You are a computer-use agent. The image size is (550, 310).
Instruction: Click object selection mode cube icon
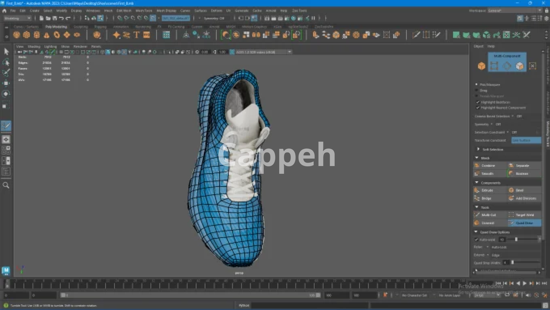click(x=481, y=66)
